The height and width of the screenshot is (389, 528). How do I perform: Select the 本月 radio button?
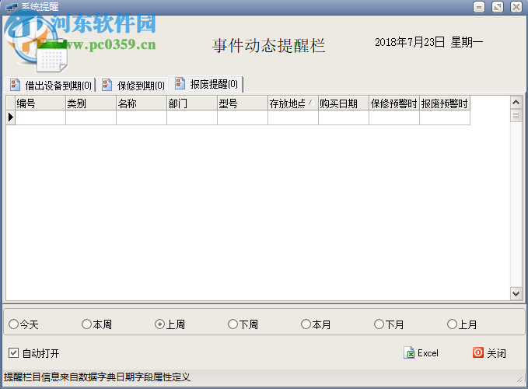pos(316,324)
